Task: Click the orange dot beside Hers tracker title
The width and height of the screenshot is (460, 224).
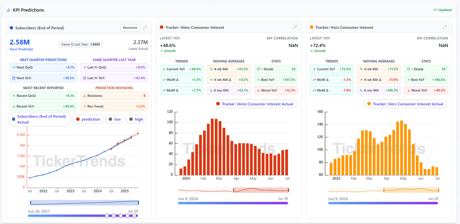Action: [312, 27]
